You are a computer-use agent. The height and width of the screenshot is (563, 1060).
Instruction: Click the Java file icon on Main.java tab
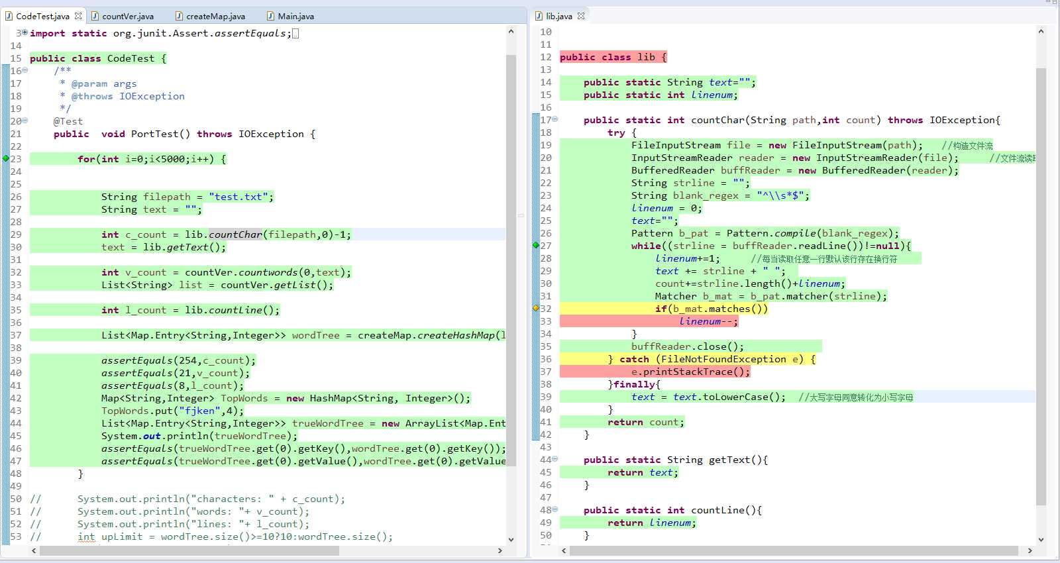pos(270,16)
